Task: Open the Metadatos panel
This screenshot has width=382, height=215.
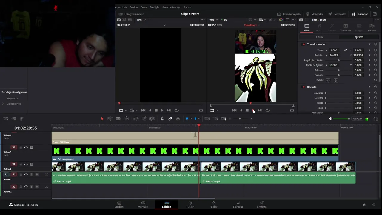Action: [x=337, y=14]
